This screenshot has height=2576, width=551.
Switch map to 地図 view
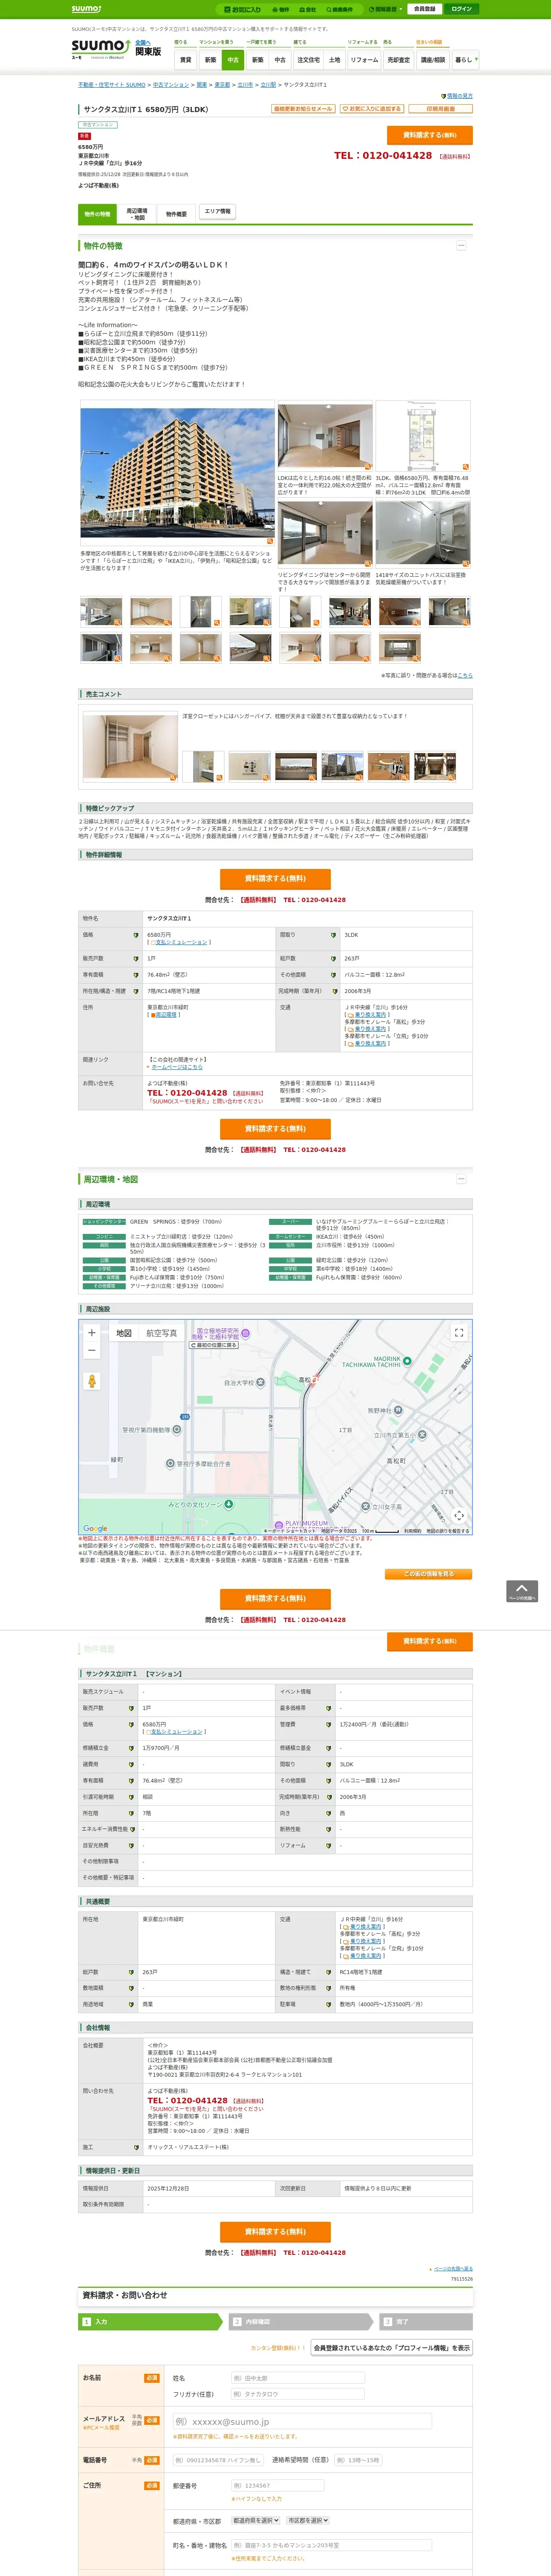coord(124,1333)
